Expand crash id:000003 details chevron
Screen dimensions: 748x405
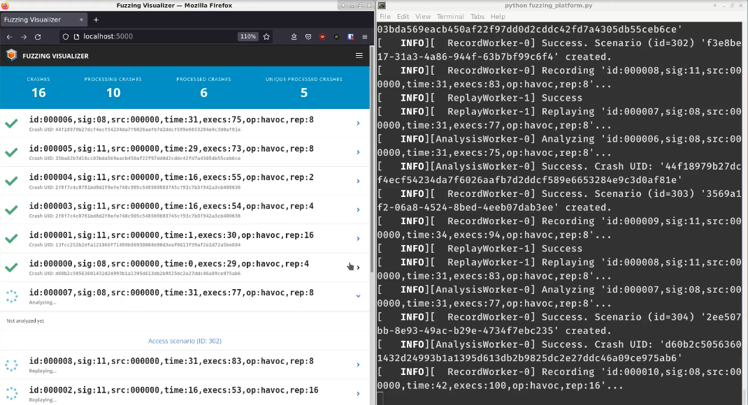tap(358, 209)
